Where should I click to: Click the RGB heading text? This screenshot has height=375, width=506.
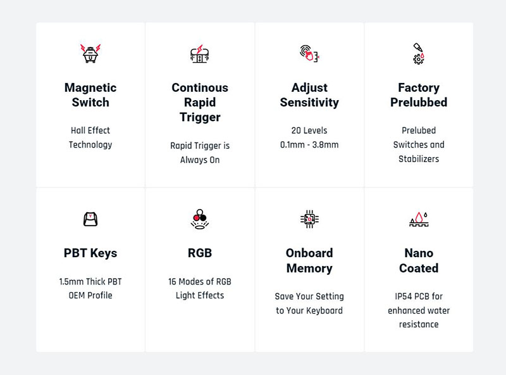tap(200, 253)
